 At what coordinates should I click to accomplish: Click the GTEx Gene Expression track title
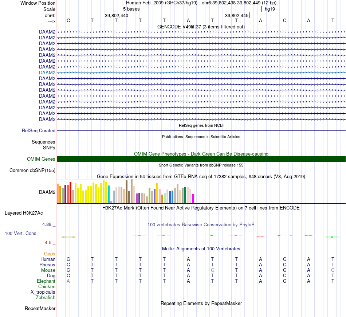click(201, 177)
